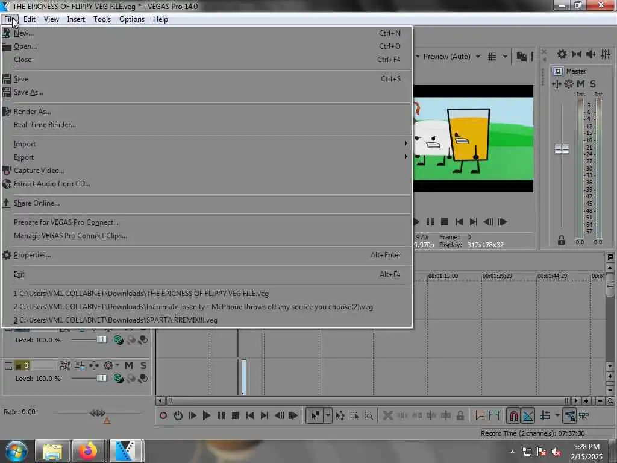
Task: Click the Delete X icon in the bottom toolbar
Action: 387,415
